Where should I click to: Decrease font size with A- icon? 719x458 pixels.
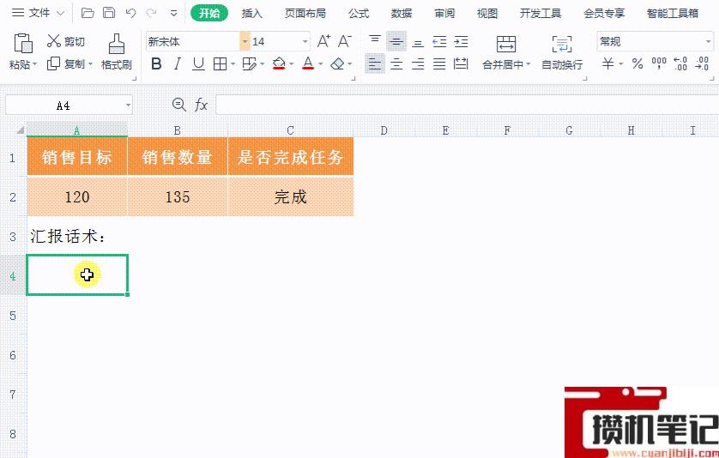pos(344,41)
